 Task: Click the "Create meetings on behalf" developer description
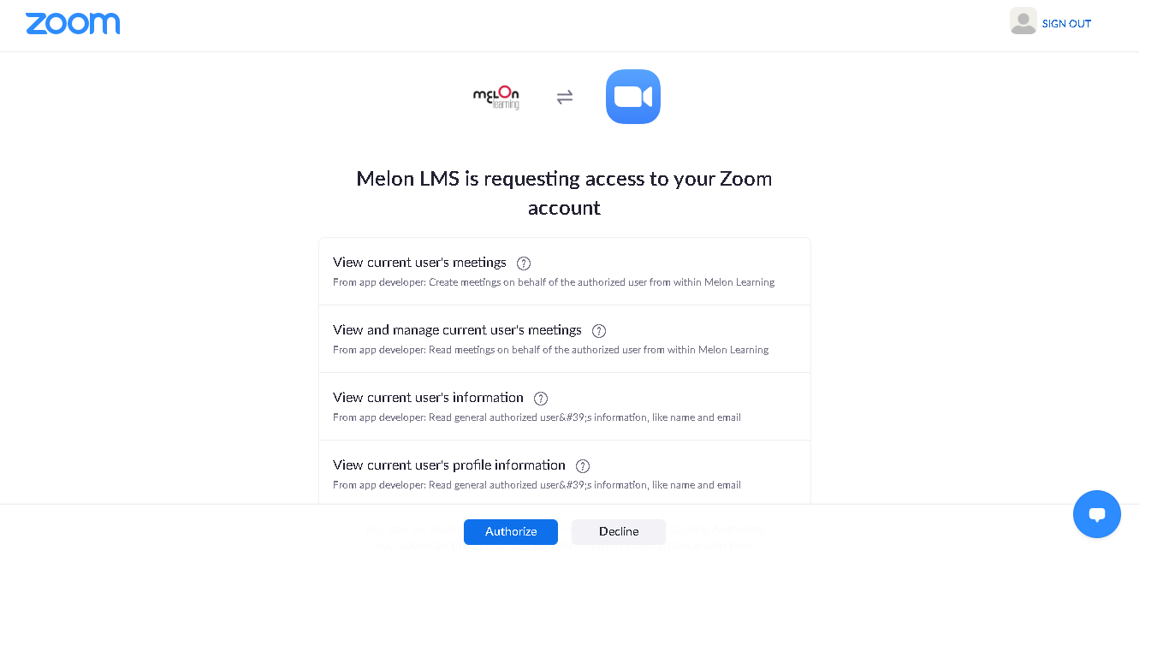tap(554, 282)
